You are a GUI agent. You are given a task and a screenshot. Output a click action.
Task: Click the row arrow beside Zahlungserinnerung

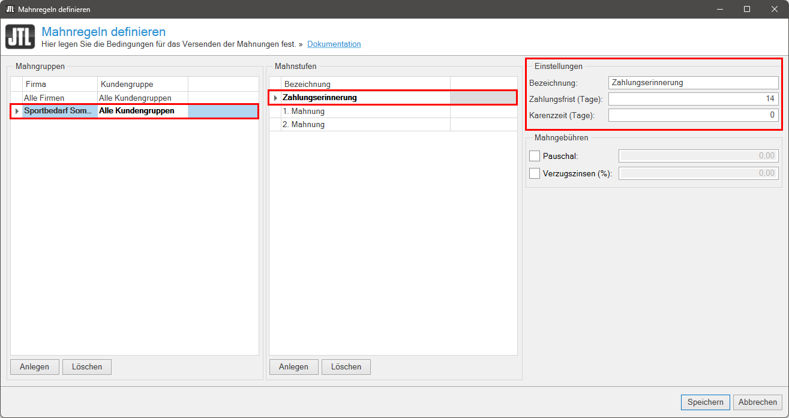tap(275, 98)
